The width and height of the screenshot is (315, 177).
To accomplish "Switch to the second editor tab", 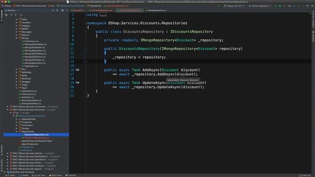I will click(x=102, y=10).
